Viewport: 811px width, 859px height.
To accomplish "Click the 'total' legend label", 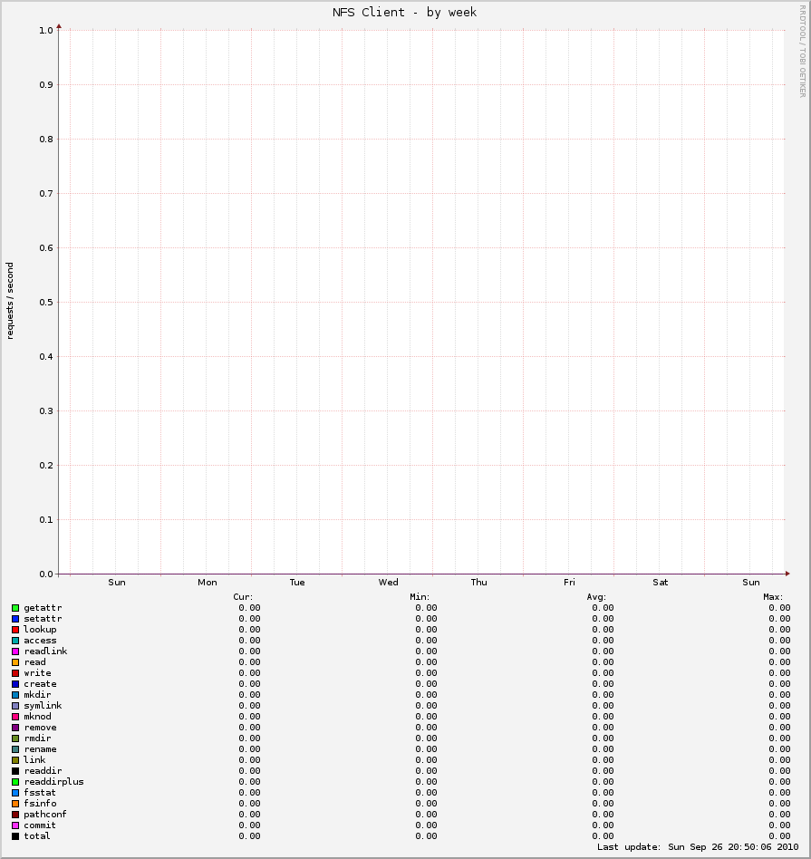I will tap(37, 836).
